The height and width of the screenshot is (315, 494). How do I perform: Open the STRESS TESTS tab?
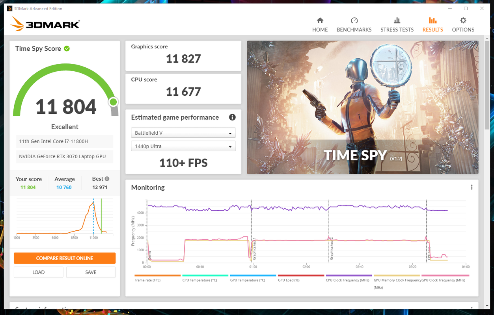pos(397,30)
